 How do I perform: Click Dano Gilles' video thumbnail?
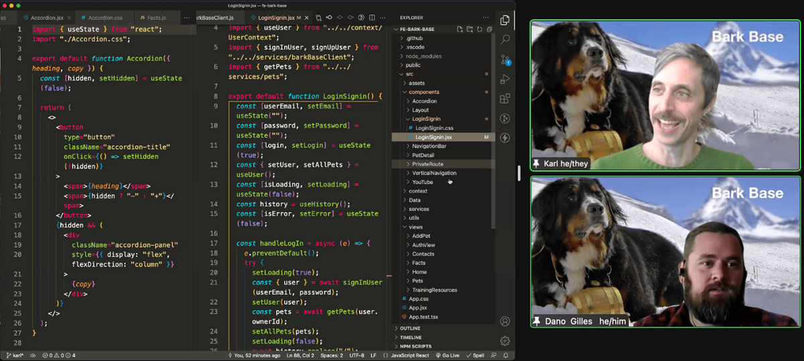click(x=665, y=252)
